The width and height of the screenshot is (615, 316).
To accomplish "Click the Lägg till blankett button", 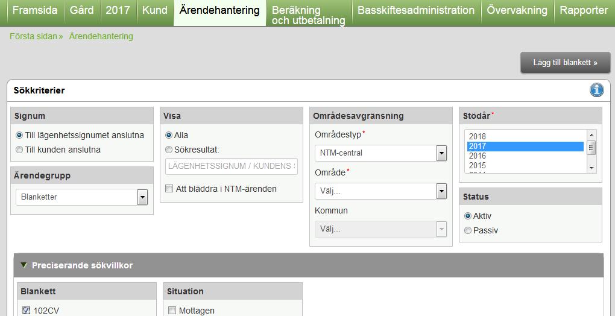I will [x=565, y=63].
